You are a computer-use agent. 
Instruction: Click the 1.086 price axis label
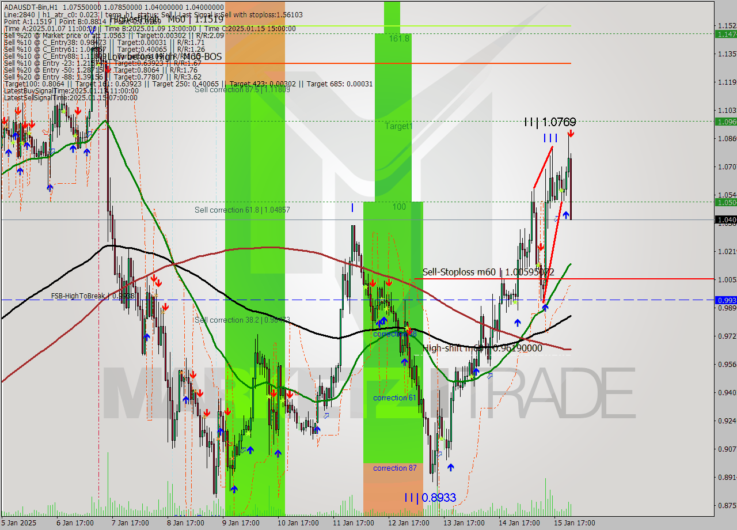pos(727,139)
